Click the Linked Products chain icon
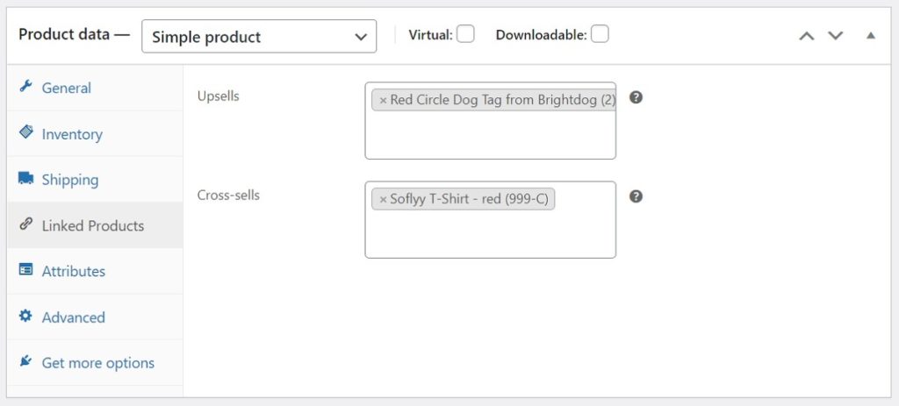The image size is (899, 406). 25,224
